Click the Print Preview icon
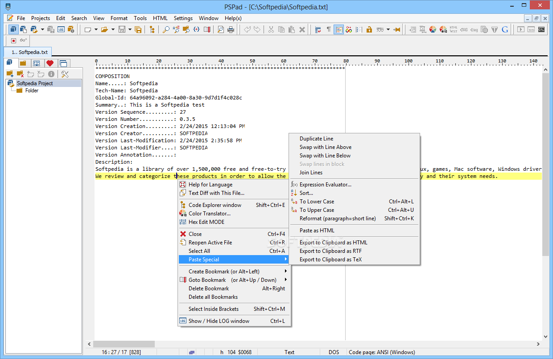The width and height of the screenshot is (553, 359). coord(220,29)
